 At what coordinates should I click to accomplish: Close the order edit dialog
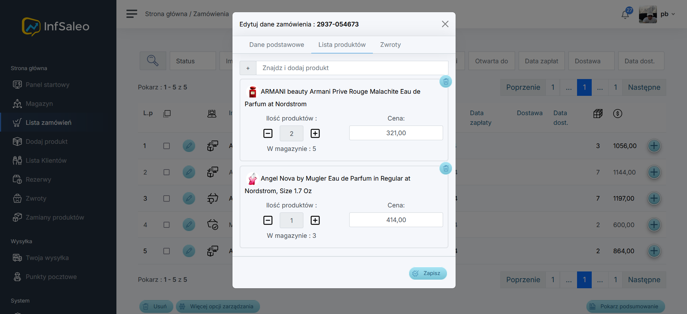click(445, 24)
